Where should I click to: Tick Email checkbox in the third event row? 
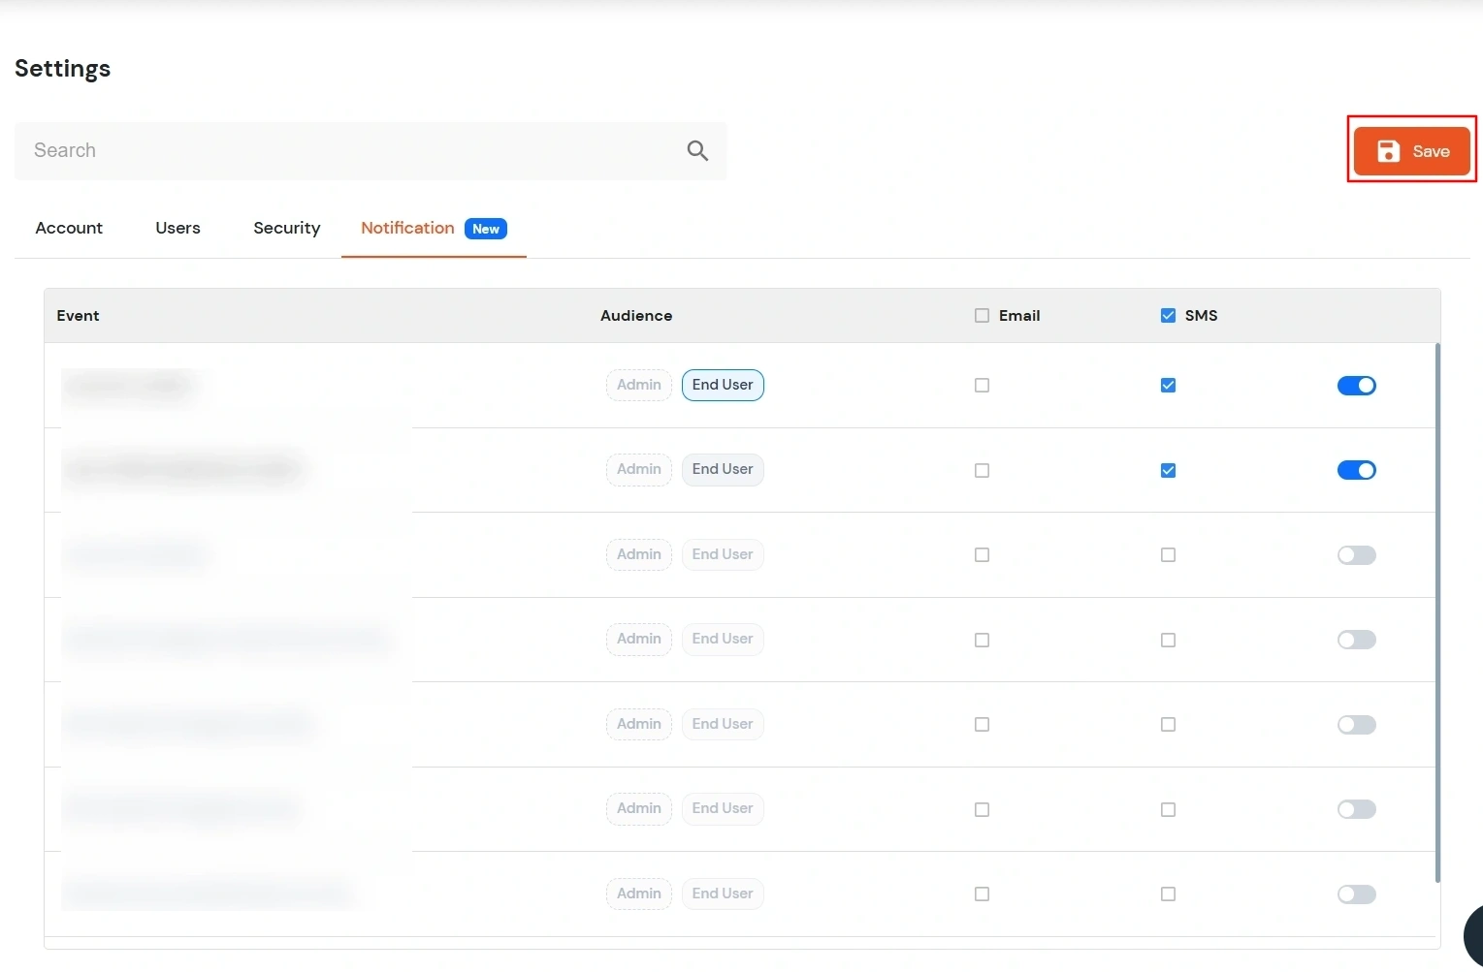coord(982,555)
